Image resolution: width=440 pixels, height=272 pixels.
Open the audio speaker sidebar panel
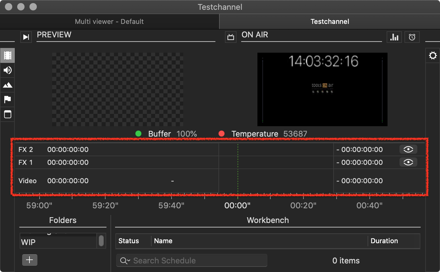[7, 70]
